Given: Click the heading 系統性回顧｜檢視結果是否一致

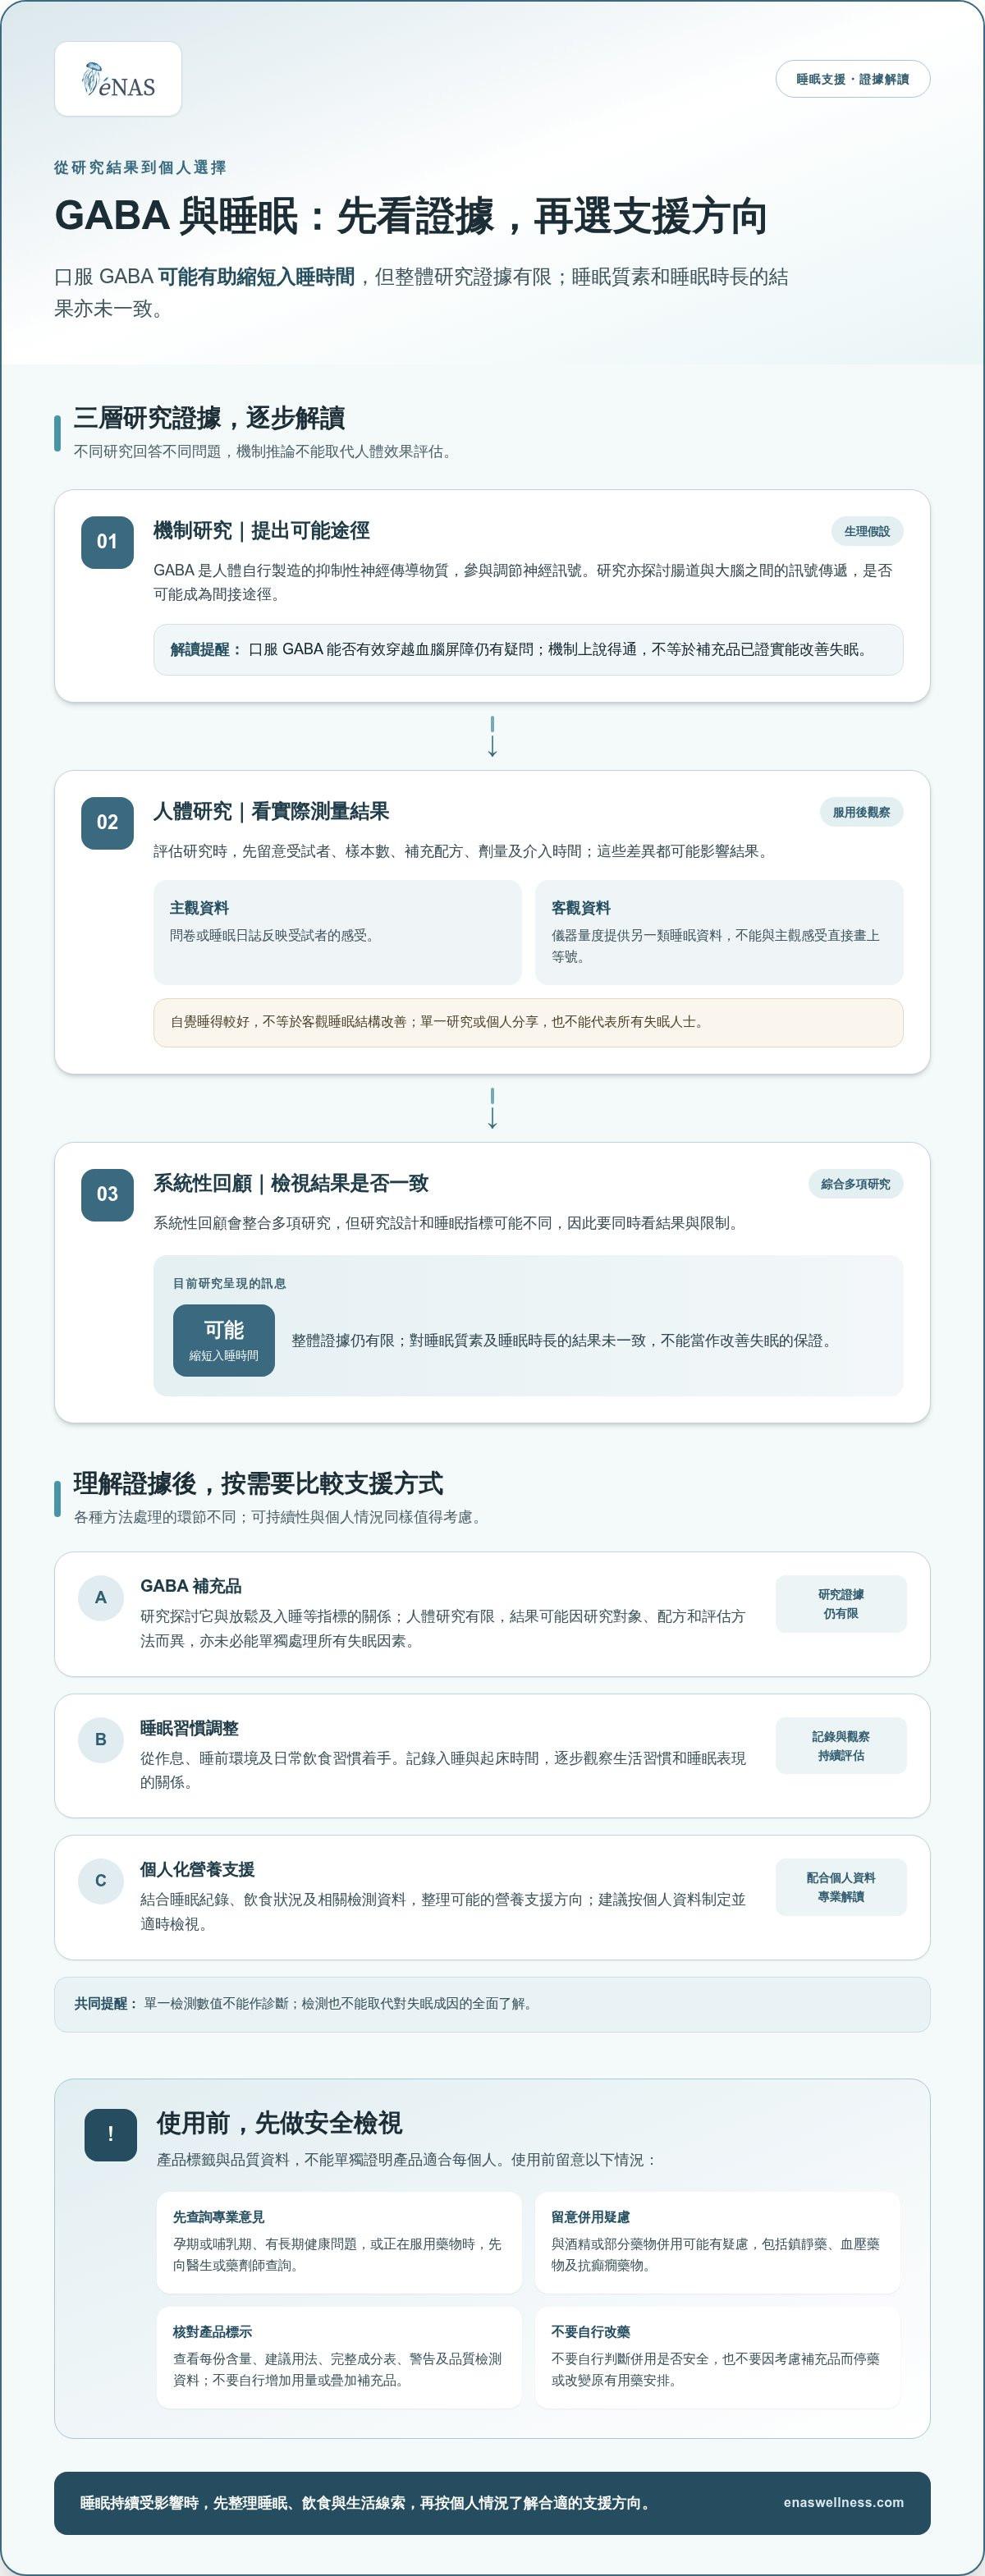Looking at the screenshot, I should point(291,1184).
